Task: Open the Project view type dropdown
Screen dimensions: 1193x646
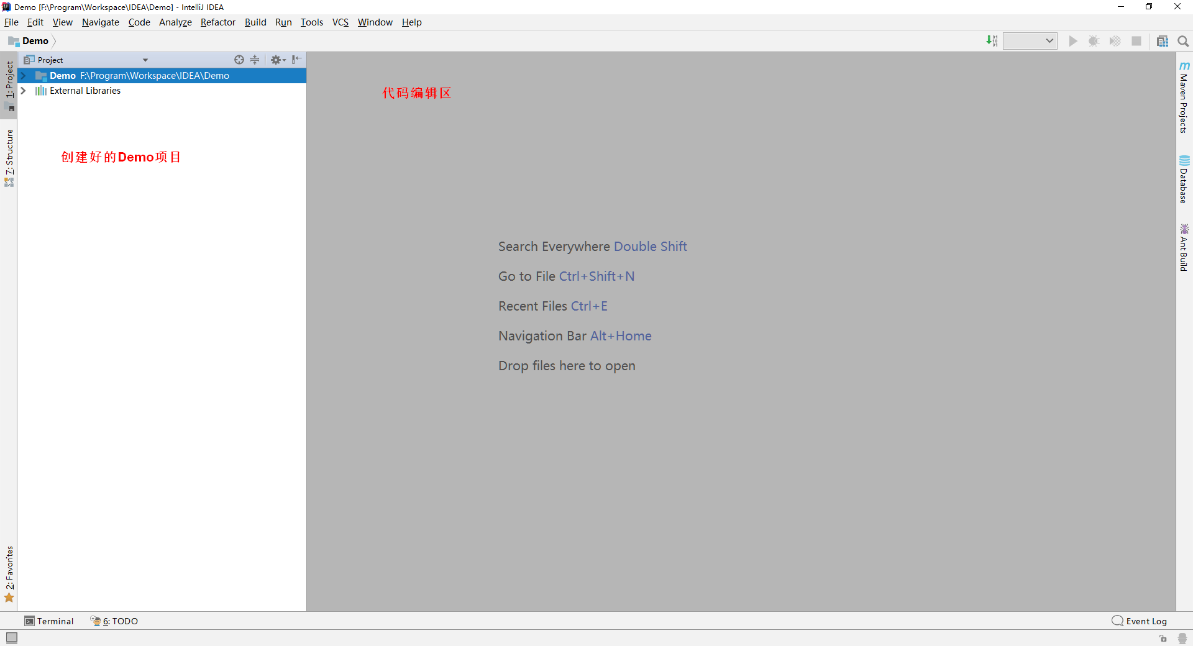Action: [145, 60]
